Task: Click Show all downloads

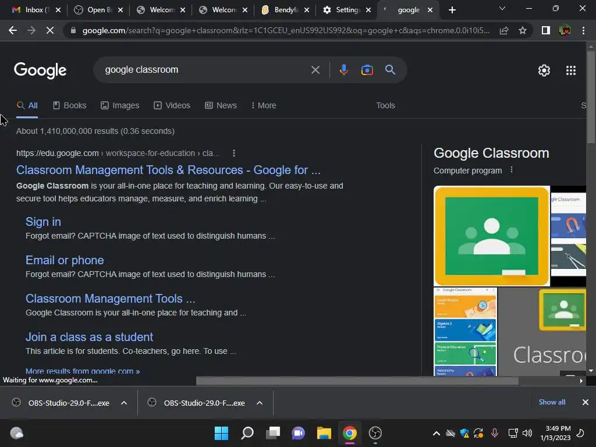Action: (552, 402)
